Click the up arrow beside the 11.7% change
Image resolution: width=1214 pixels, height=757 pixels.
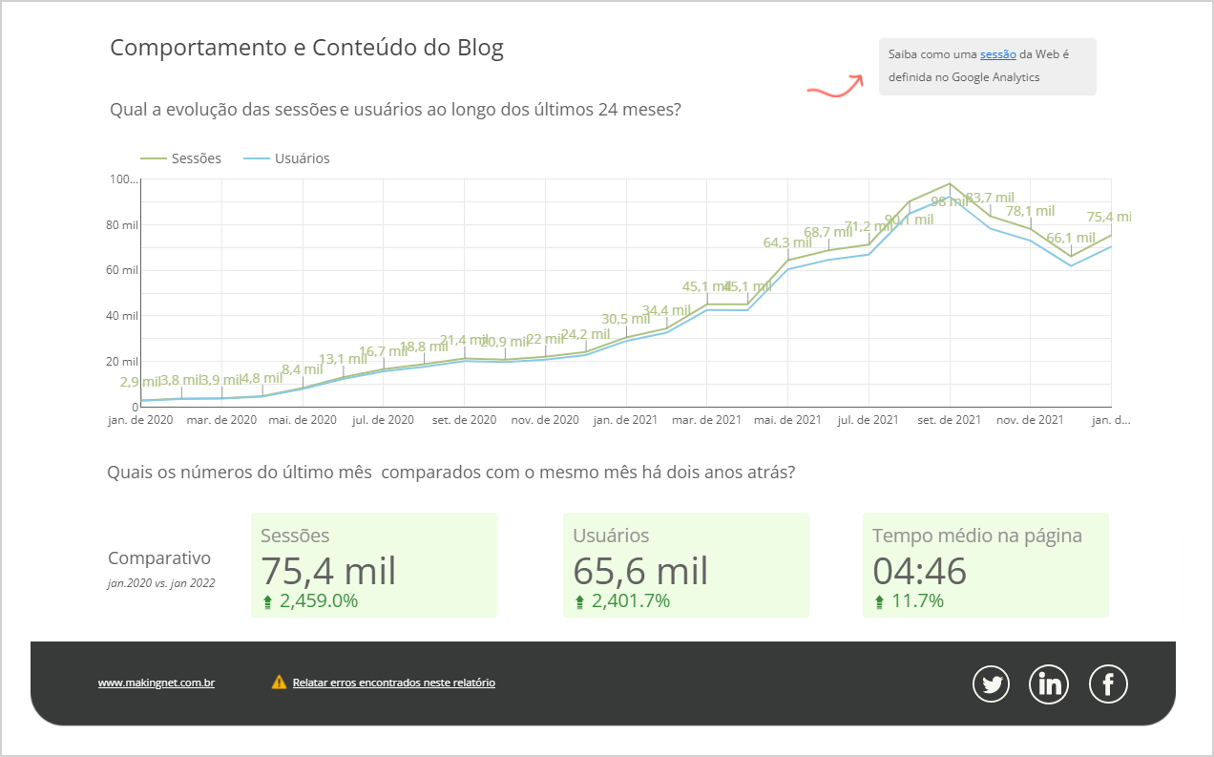pyautogui.click(x=879, y=600)
